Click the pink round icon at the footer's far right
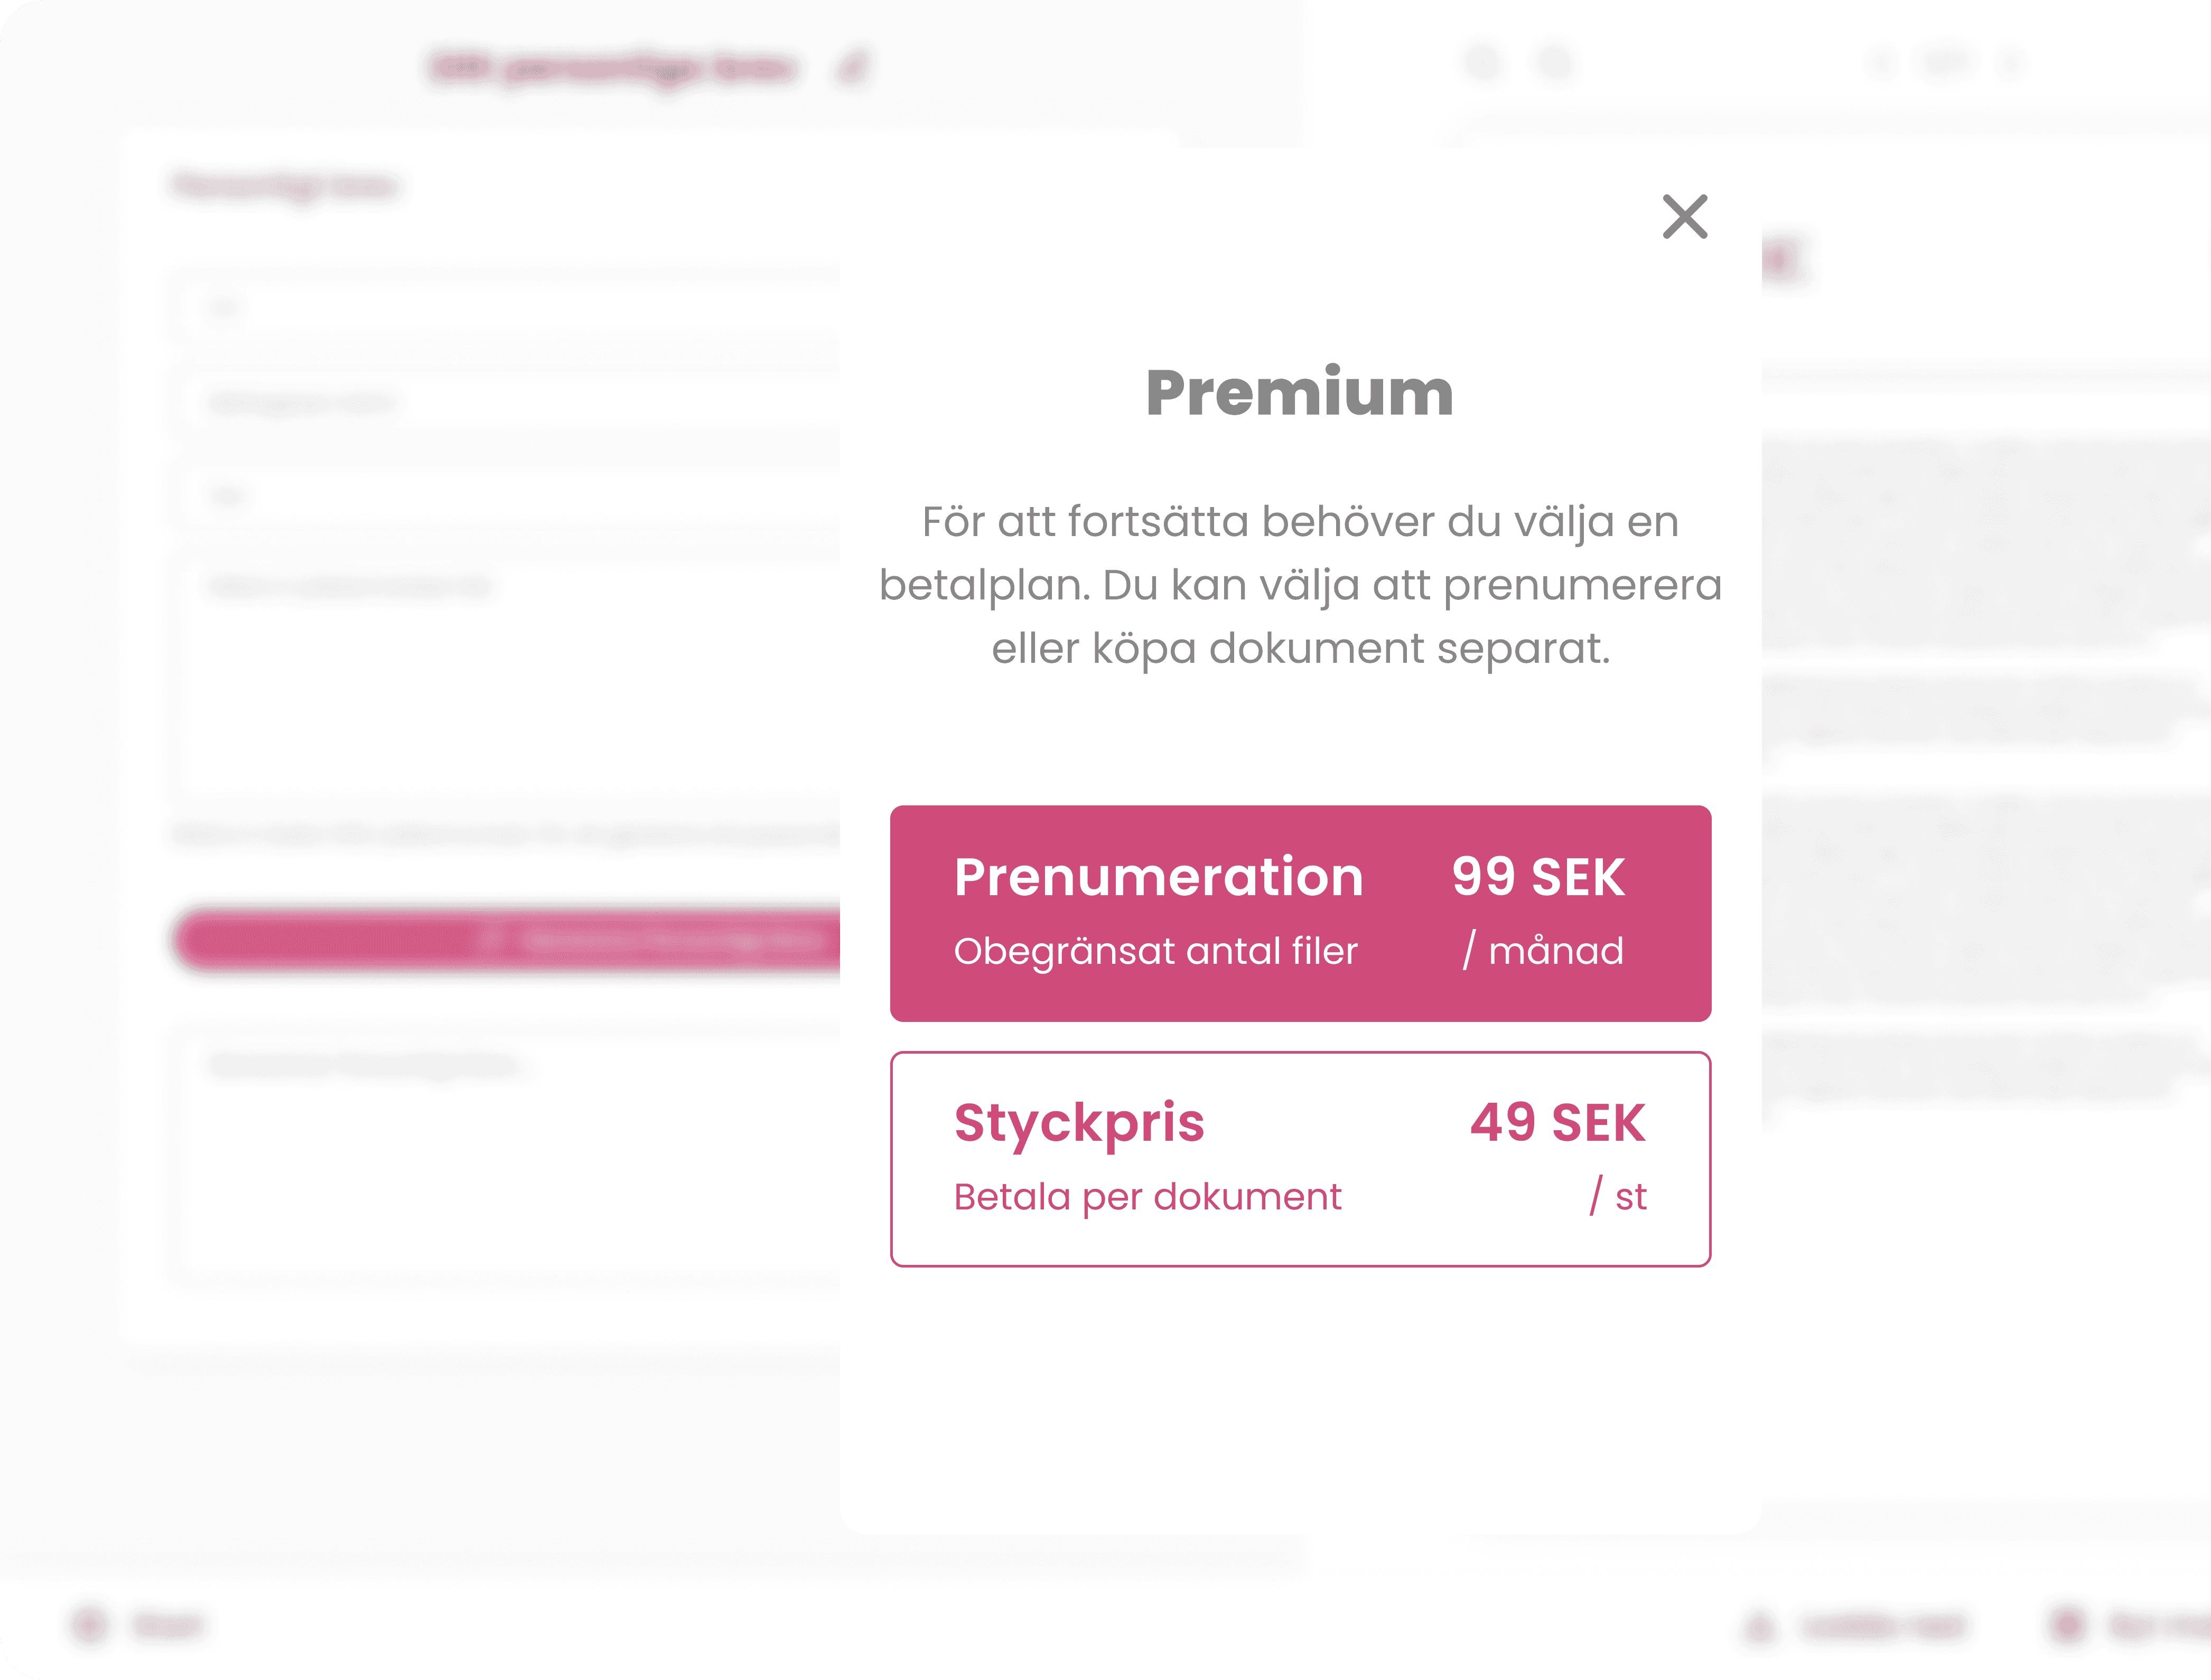Image resolution: width=2211 pixels, height=1680 pixels. pyautogui.click(x=2067, y=1626)
